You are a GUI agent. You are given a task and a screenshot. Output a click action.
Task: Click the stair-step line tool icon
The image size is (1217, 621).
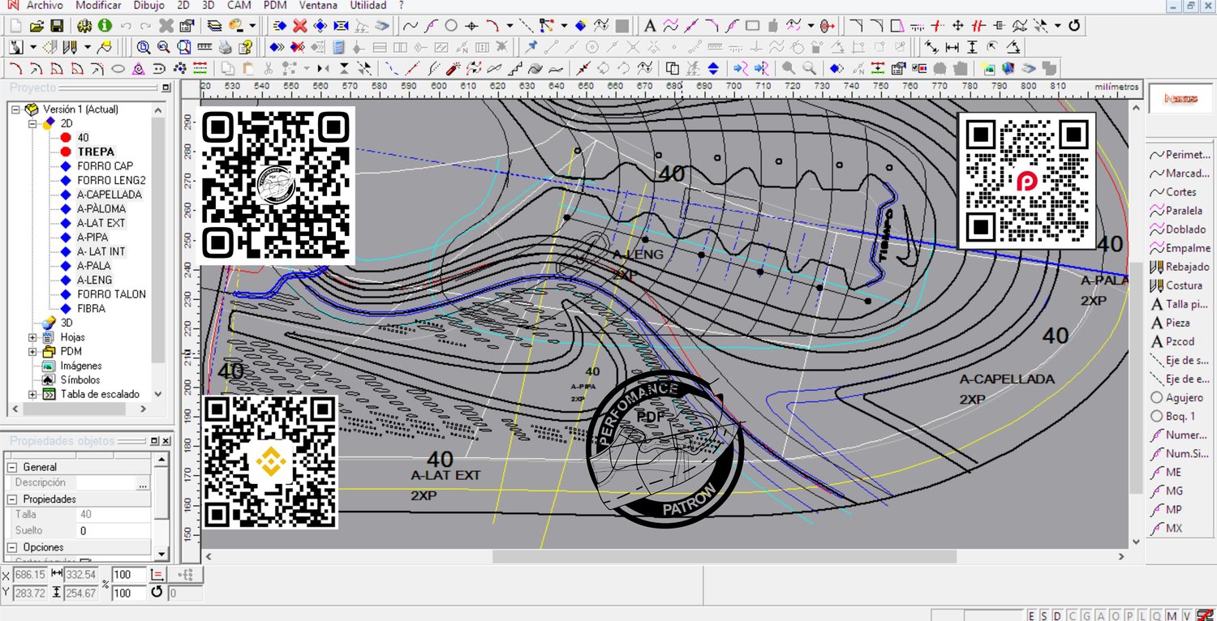[x=514, y=68]
